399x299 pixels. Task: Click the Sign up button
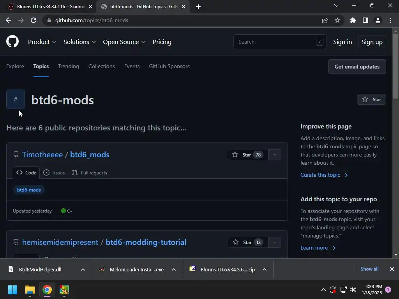click(372, 42)
